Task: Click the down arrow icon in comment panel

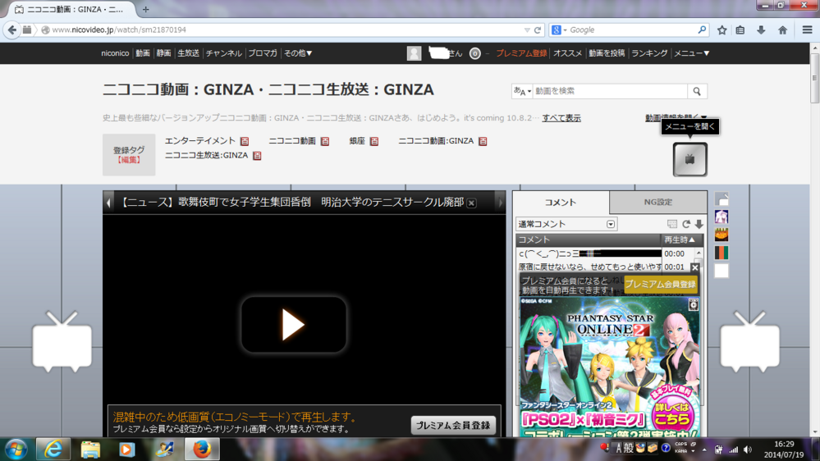Action: click(699, 224)
